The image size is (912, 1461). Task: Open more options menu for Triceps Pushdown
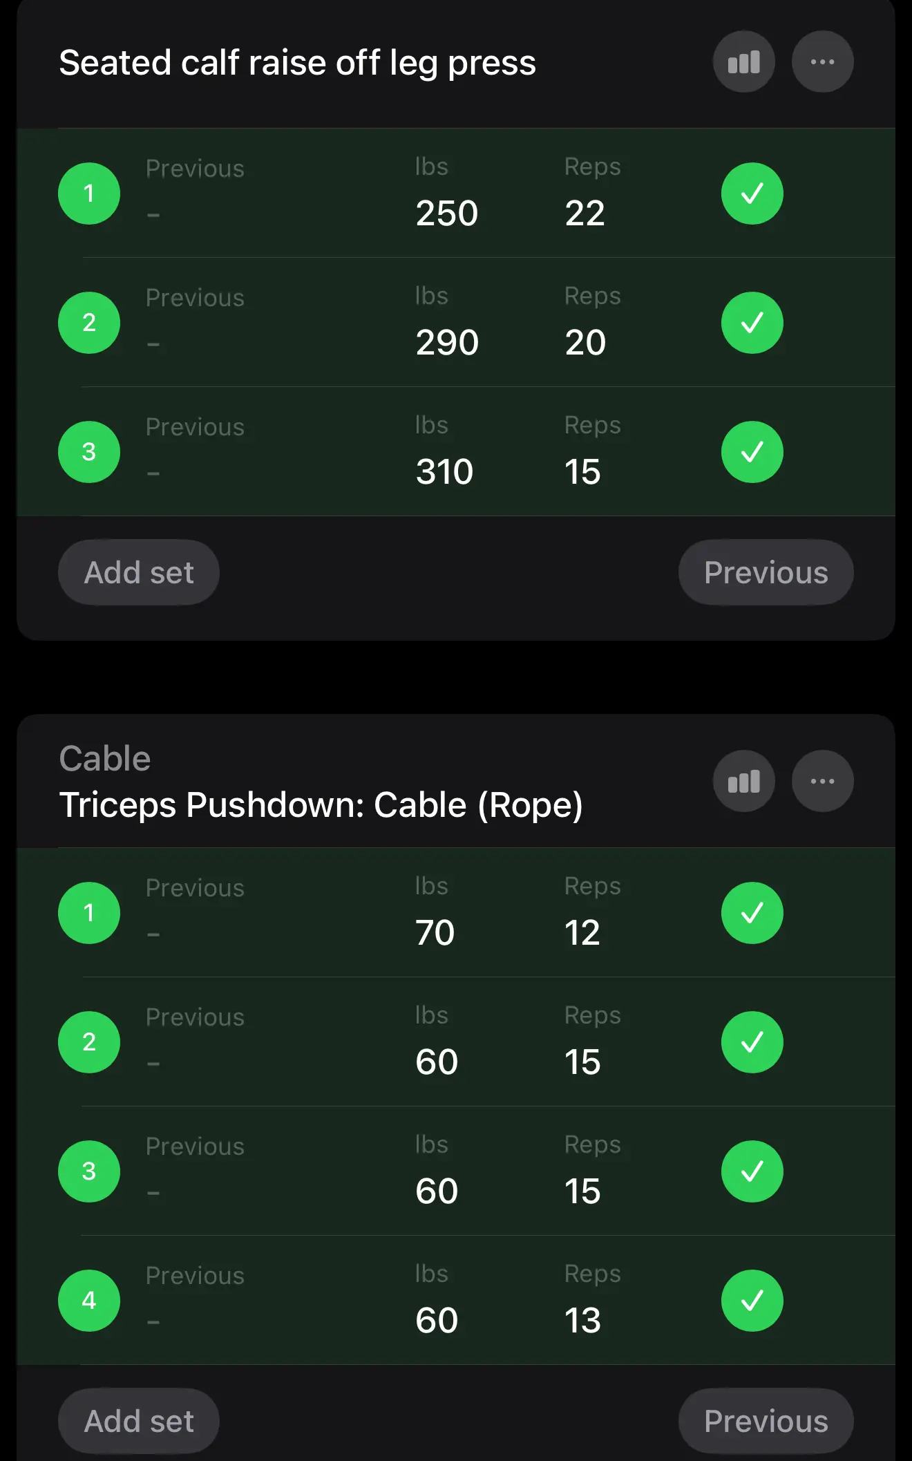pos(822,782)
